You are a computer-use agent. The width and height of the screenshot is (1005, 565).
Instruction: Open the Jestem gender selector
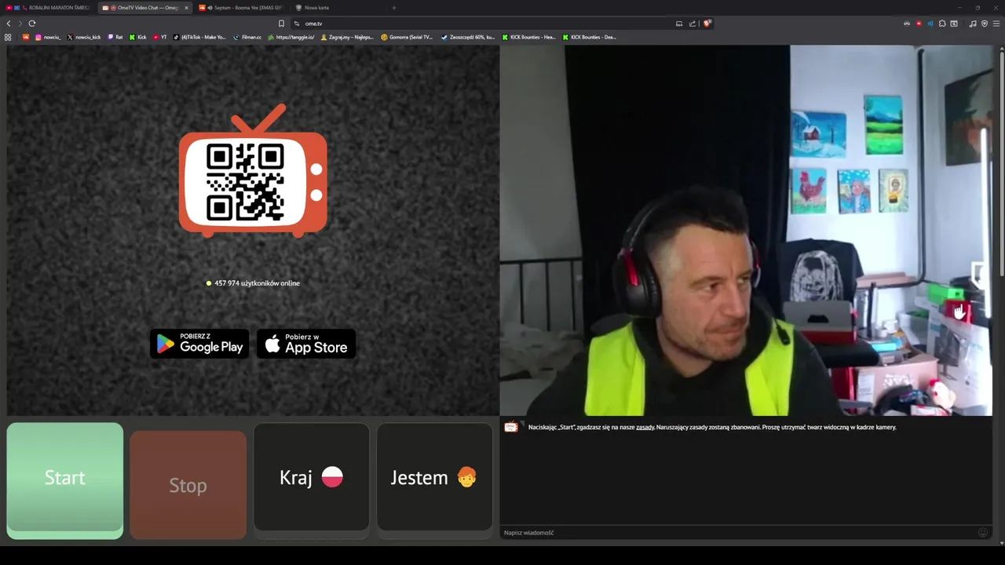point(434,477)
